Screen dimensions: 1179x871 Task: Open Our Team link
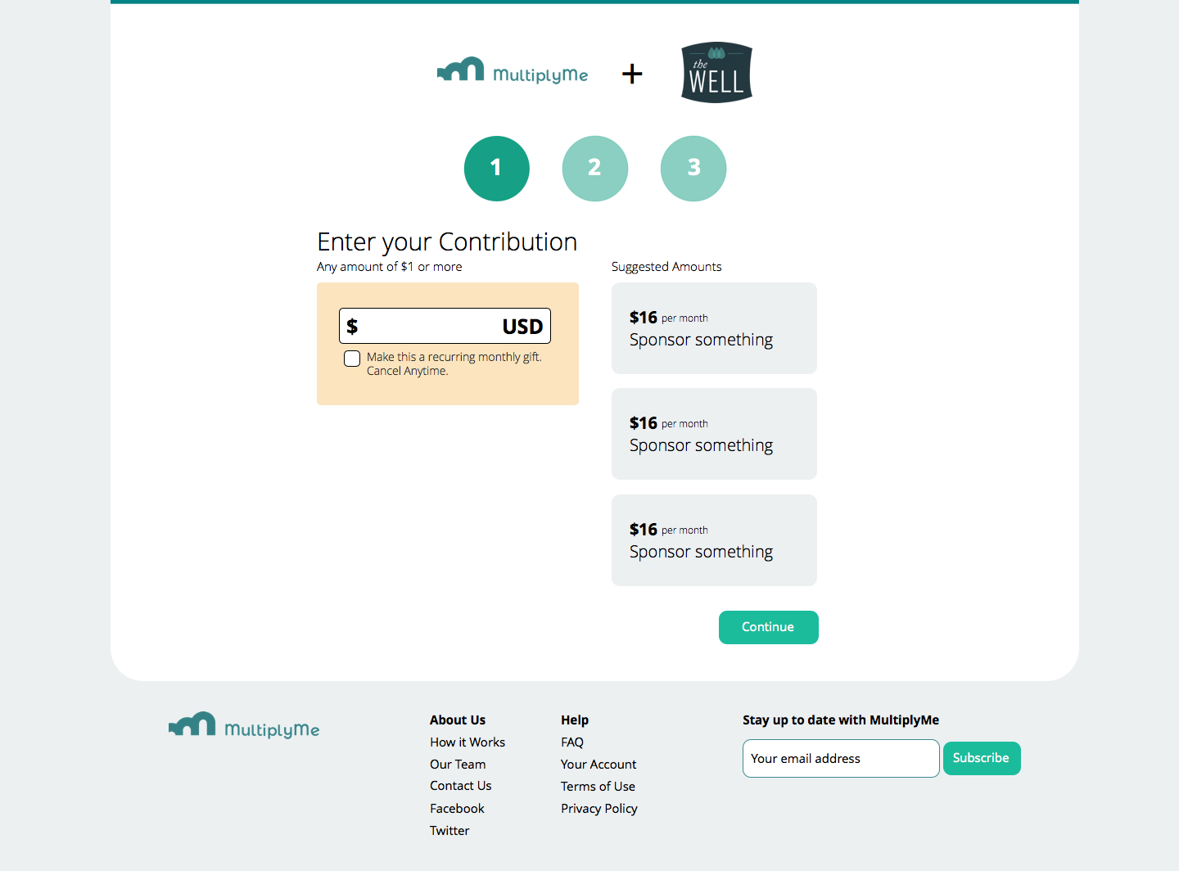click(x=458, y=764)
